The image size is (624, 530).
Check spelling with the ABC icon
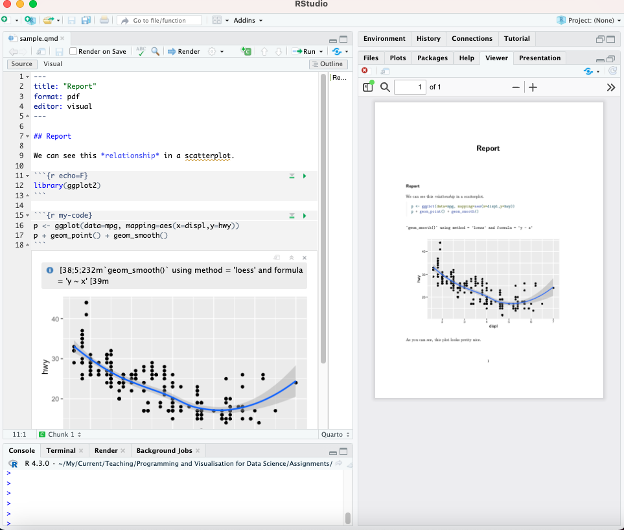pos(141,51)
